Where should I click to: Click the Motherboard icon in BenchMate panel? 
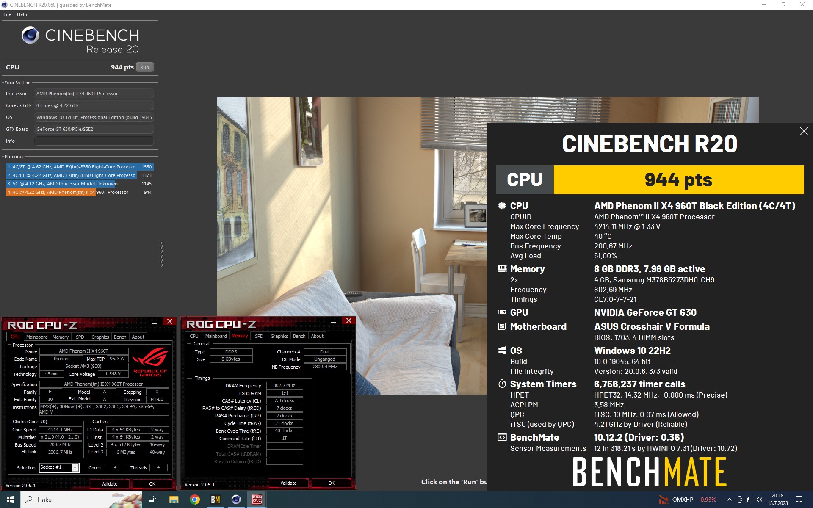coord(502,326)
